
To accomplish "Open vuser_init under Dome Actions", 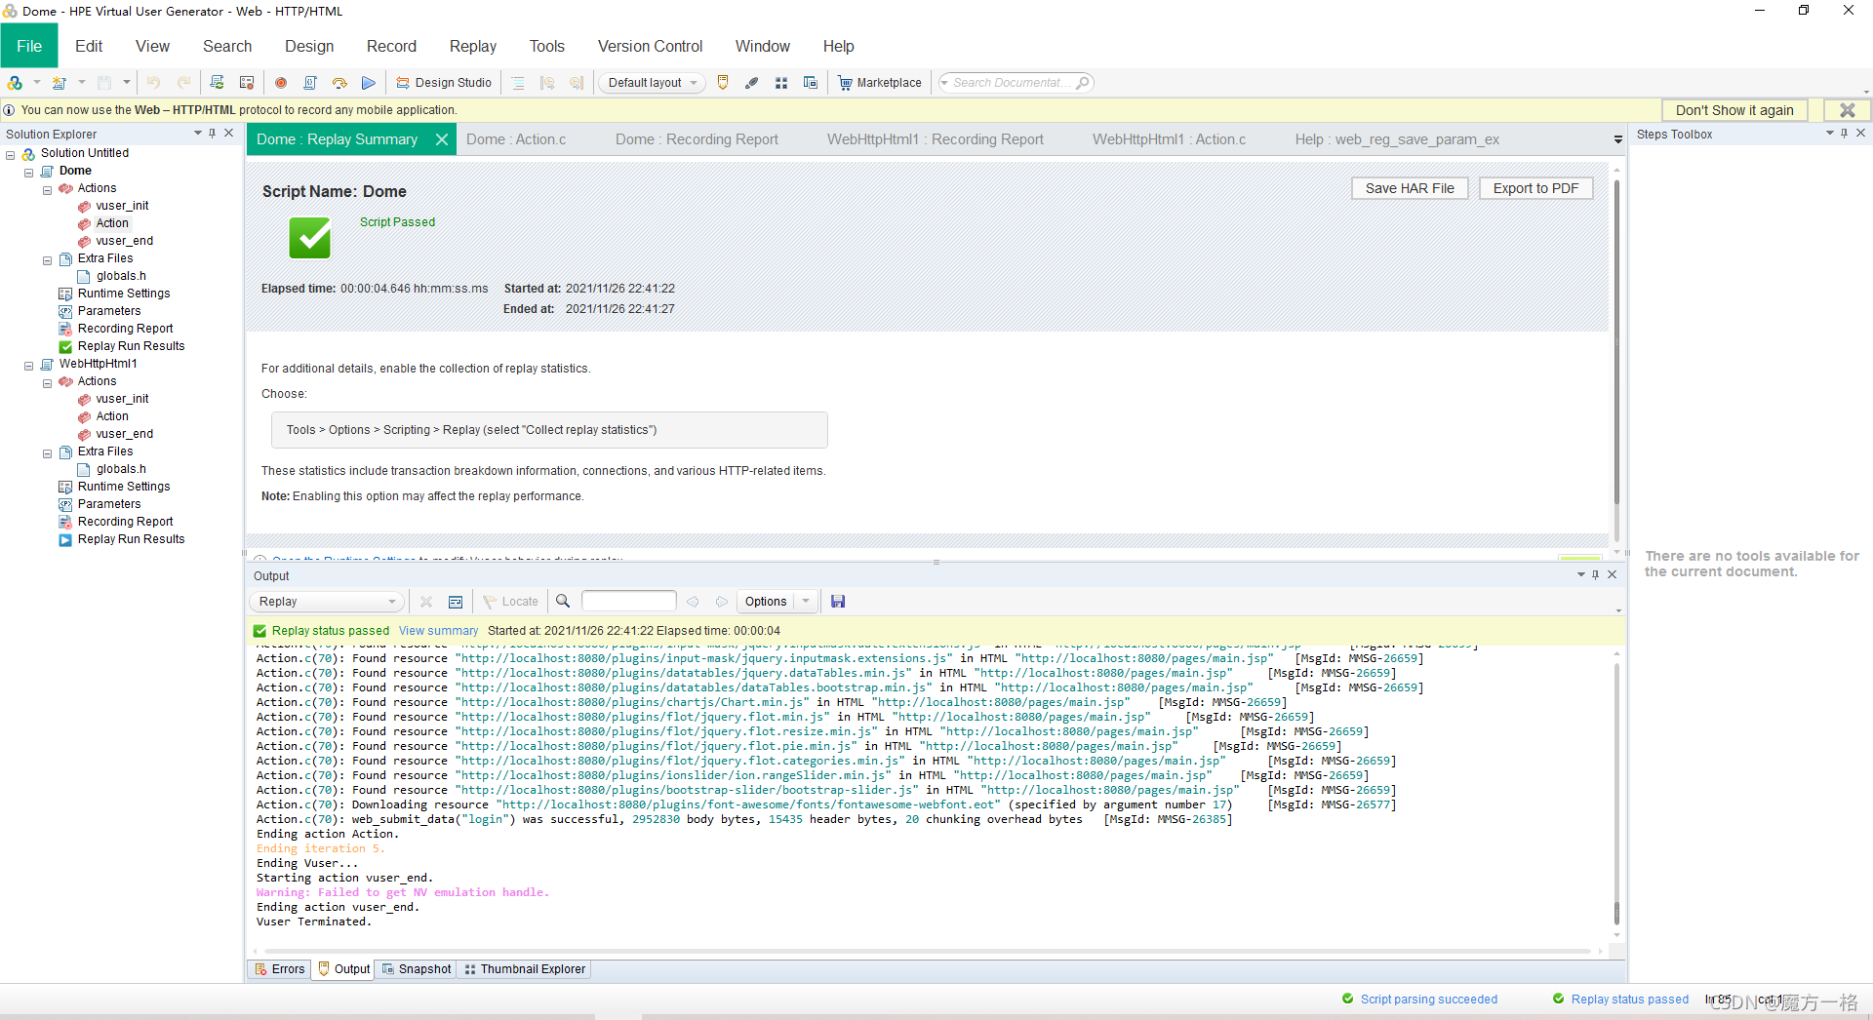I will 122,206.
